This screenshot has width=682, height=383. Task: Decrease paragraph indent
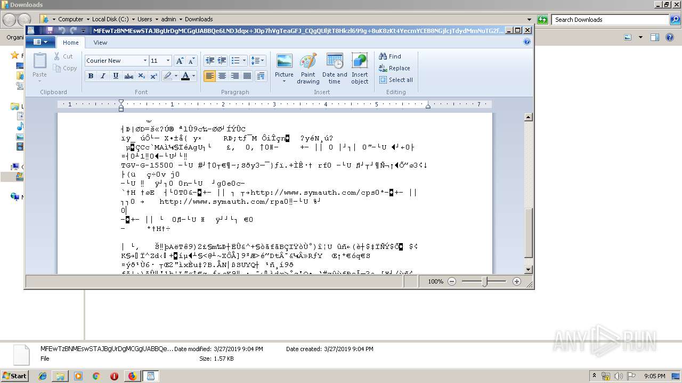tap(210, 61)
